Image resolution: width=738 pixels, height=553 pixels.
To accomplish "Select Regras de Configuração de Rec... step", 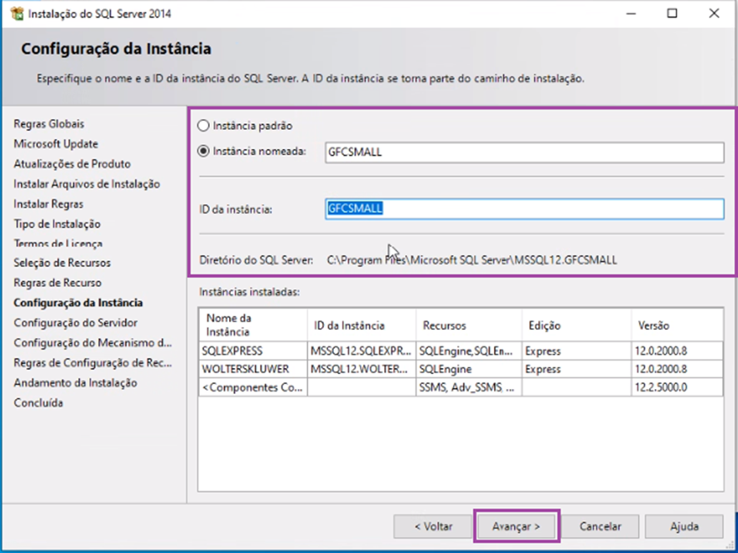I will (x=92, y=363).
